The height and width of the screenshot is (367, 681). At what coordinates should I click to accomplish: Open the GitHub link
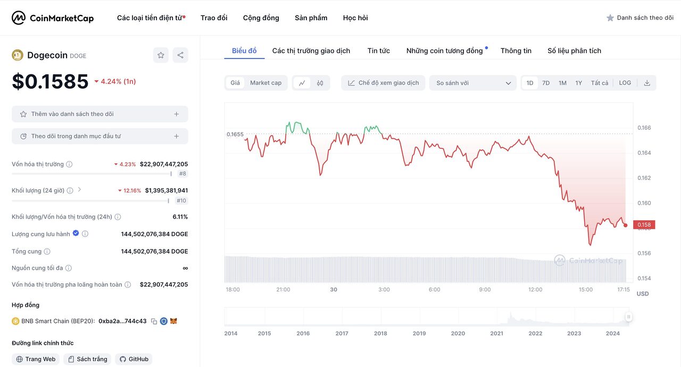pos(134,359)
